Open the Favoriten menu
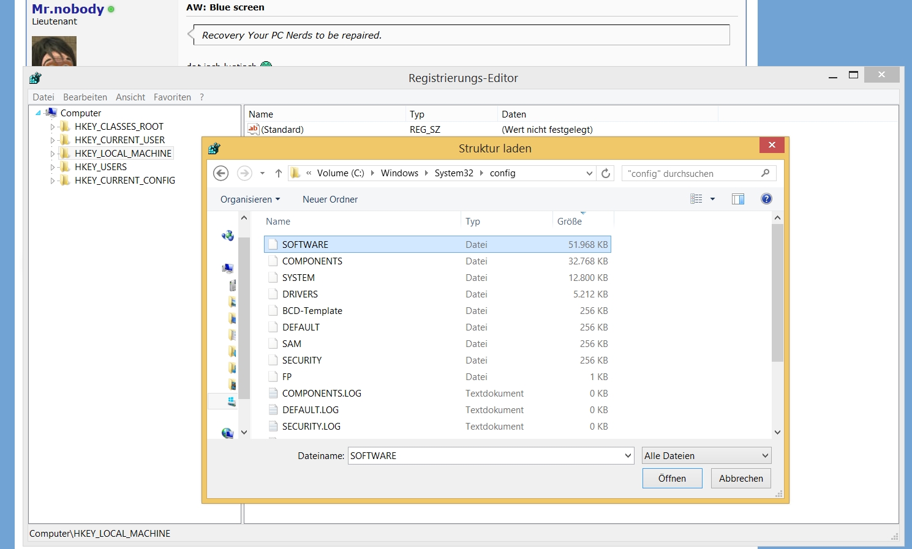912x549 pixels. point(172,97)
